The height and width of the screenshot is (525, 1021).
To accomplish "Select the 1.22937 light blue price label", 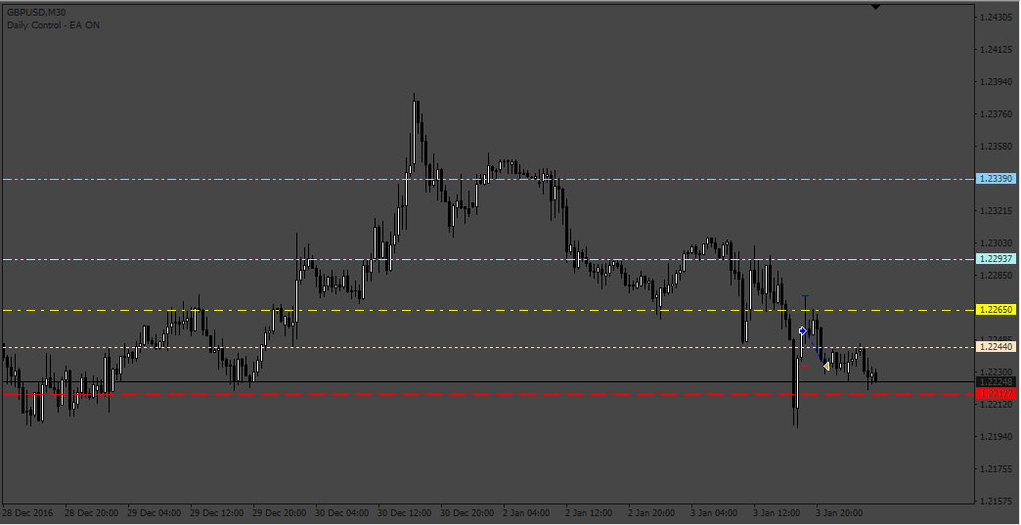I will click(x=996, y=259).
